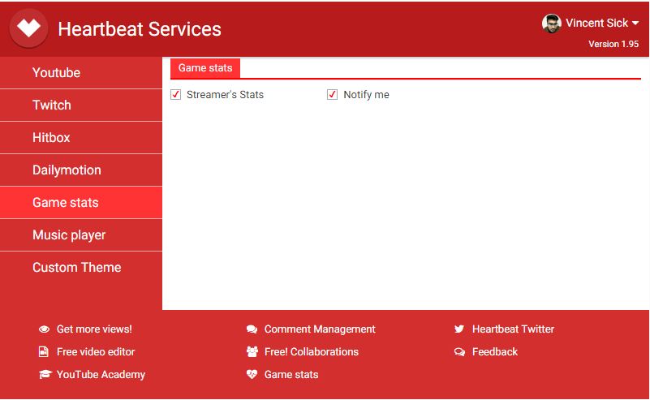This screenshot has width=650, height=400.
Task: Open Custom Theme in the sidebar
Action: 81,268
